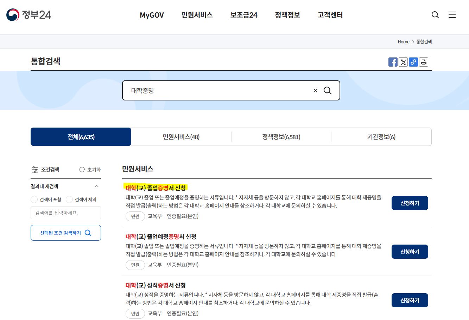Viewport: 469px width, 320px height.
Task: Select 검색어 포함 radio button
Action: click(x=34, y=199)
